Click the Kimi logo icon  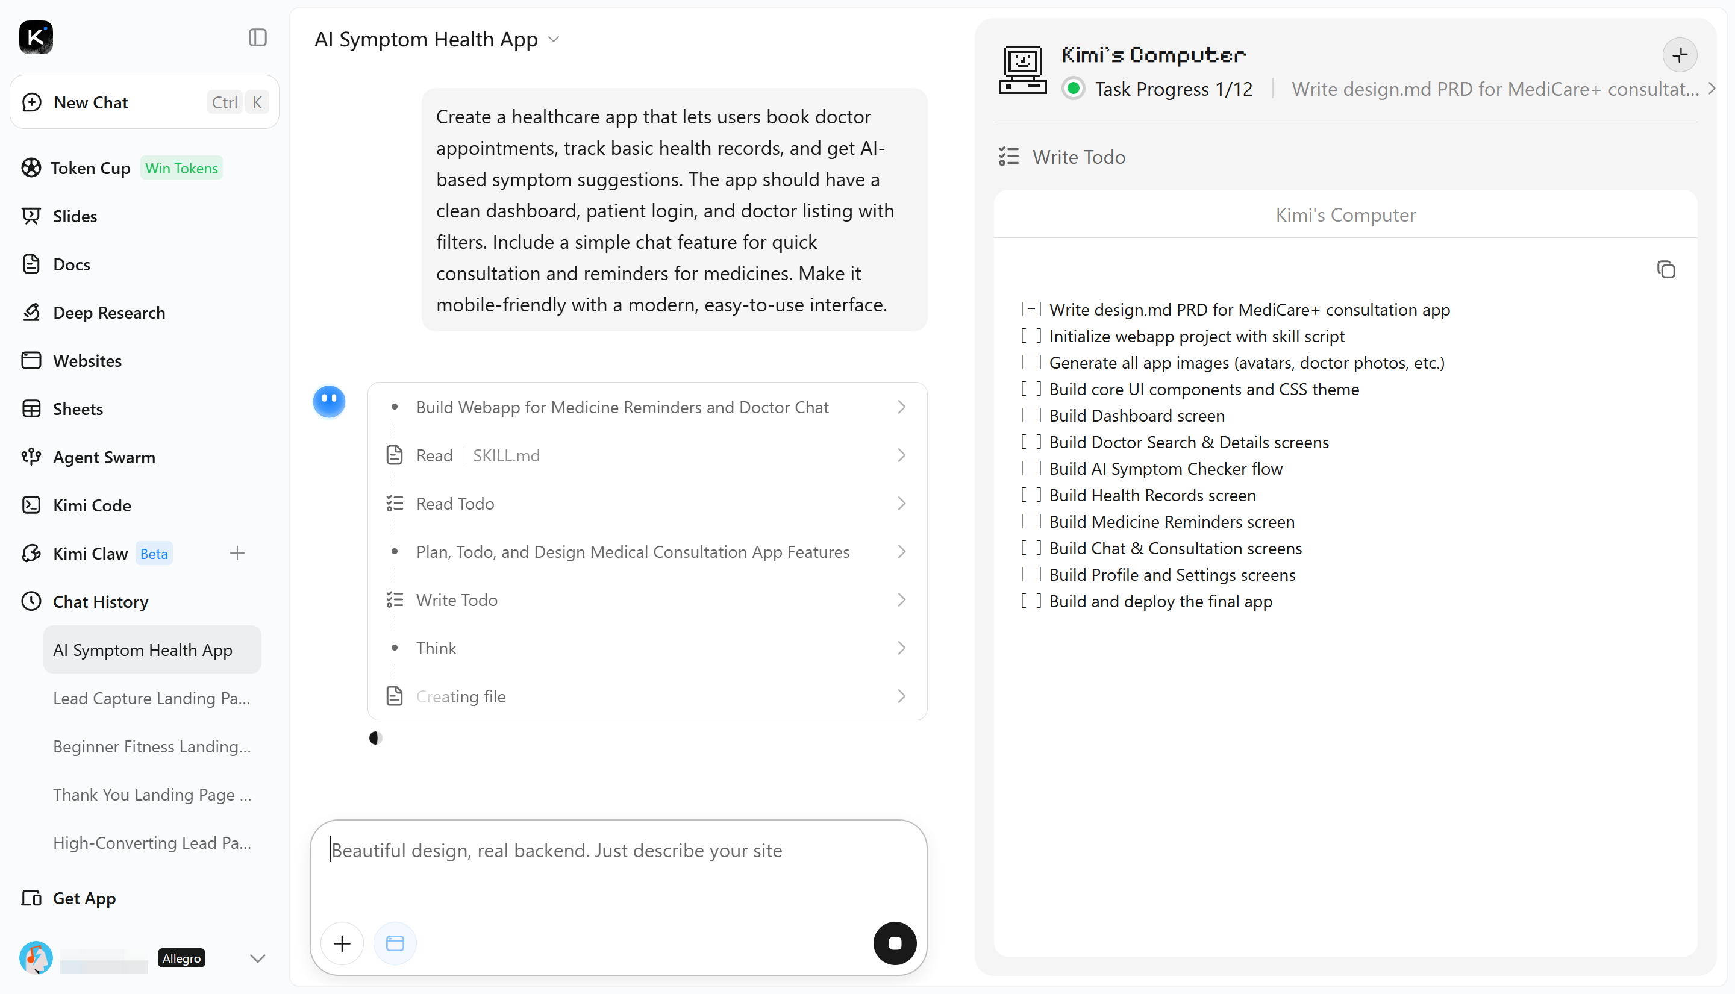[x=36, y=37]
